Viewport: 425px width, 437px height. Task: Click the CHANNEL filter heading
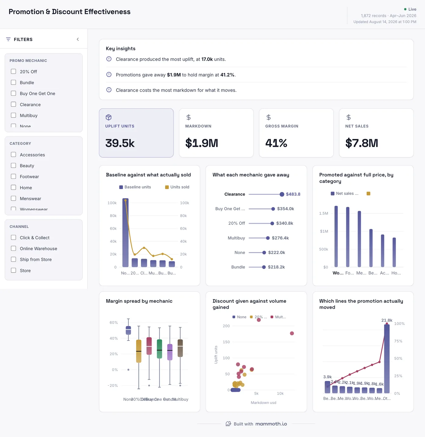coord(19,226)
